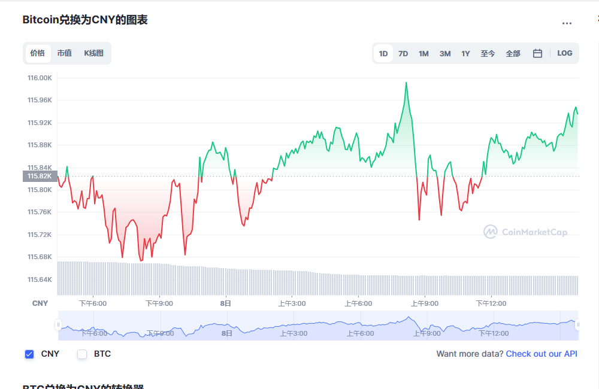Switch to the 市值 tab

[65, 53]
